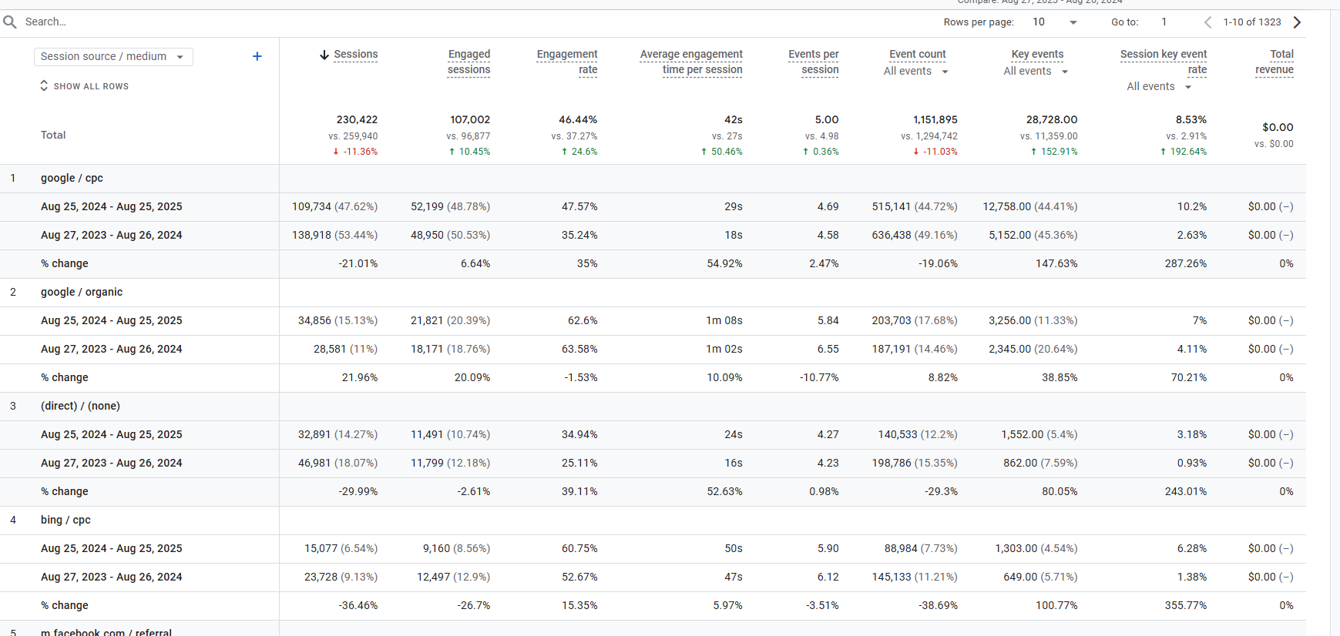Click SHOW ALL ROWS expander
The height and width of the screenshot is (636, 1340).
[x=85, y=86]
